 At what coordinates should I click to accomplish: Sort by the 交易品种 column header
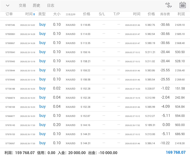pos(71,14)
